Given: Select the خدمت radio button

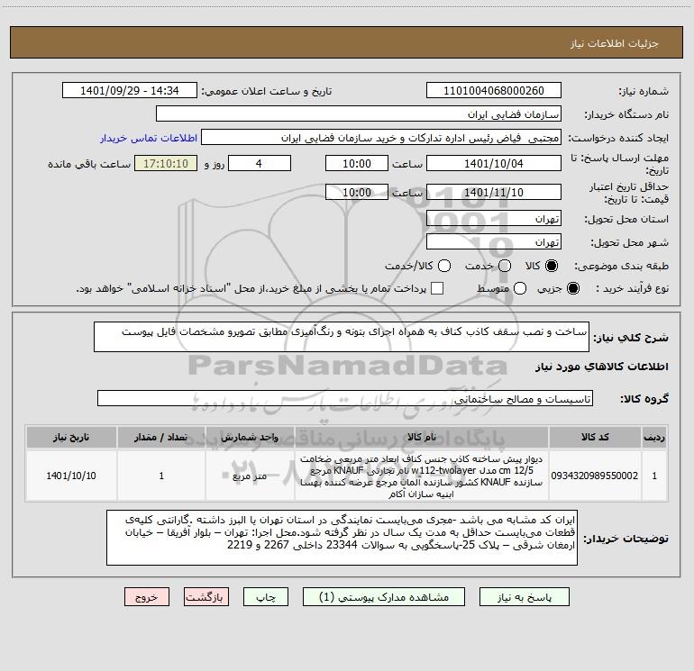Looking at the screenshot, I should [x=505, y=266].
